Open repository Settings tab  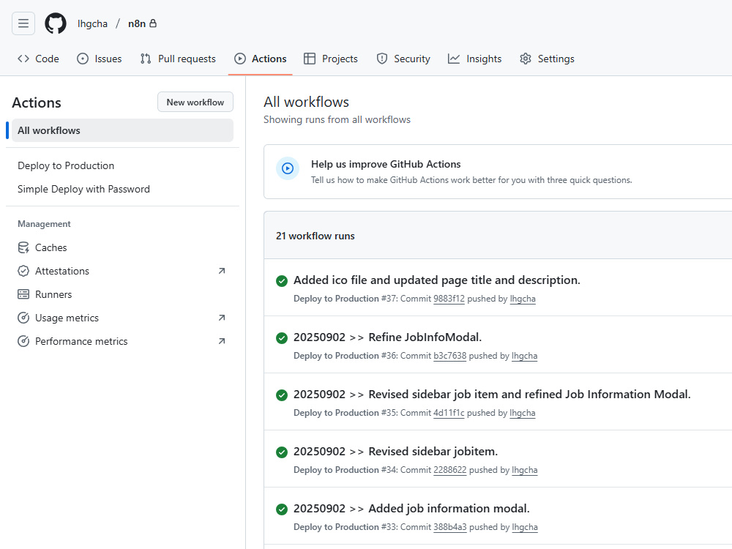(x=547, y=59)
